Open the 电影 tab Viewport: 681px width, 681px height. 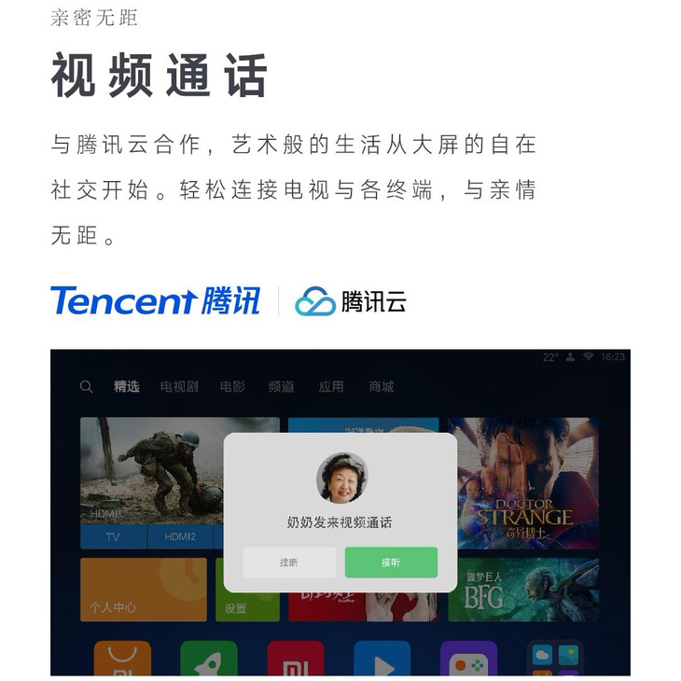tap(232, 386)
